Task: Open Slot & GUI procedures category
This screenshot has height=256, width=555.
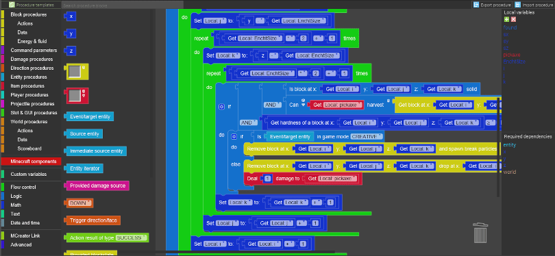Action: point(34,112)
